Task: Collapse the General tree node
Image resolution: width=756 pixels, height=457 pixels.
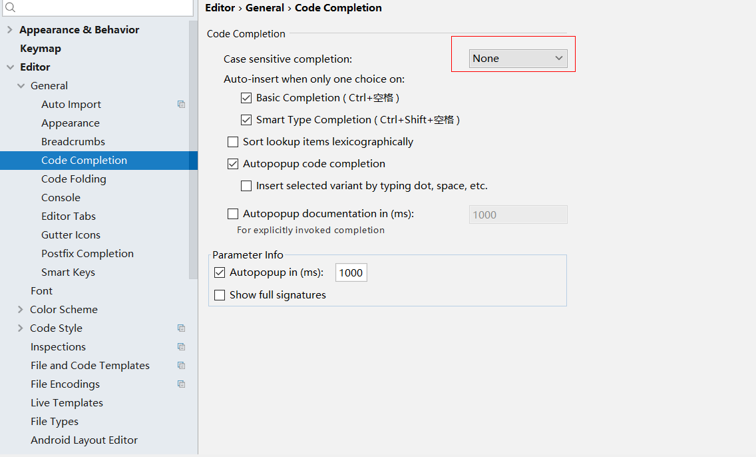Action: (x=21, y=86)
